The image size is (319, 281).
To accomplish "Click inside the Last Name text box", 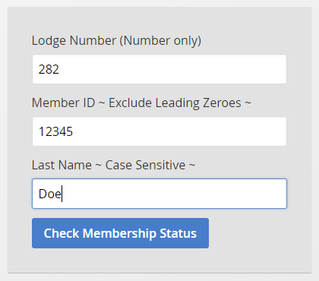I will coord(159,194).
